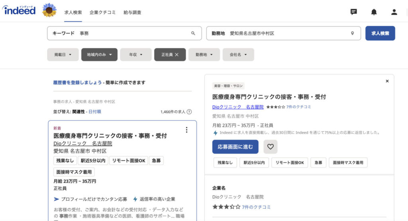This screenshot has width=408, height=221.
Task: Click the 1,466件の求人 count text
Action: point(173,112)
